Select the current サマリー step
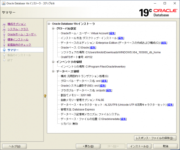 [13, 50]
